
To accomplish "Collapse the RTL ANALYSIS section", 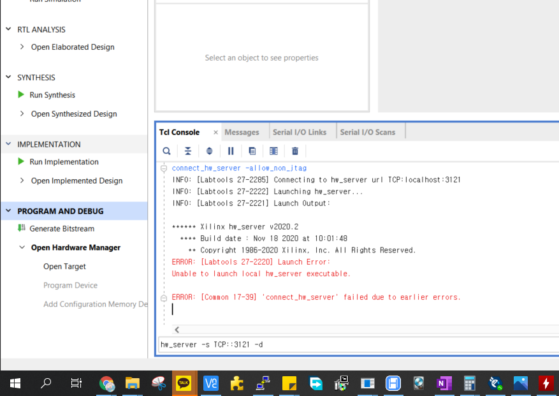I will [8, 29].
